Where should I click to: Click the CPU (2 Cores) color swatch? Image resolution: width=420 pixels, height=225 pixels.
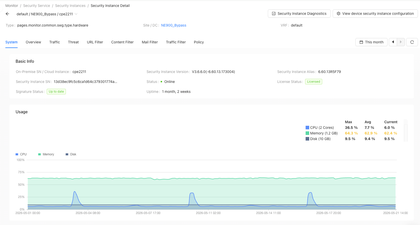coord(307,128)
